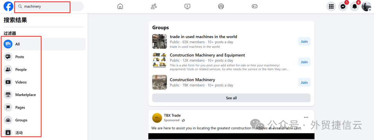Open the three-dot menu on TBX Trade post

point(306,118)
